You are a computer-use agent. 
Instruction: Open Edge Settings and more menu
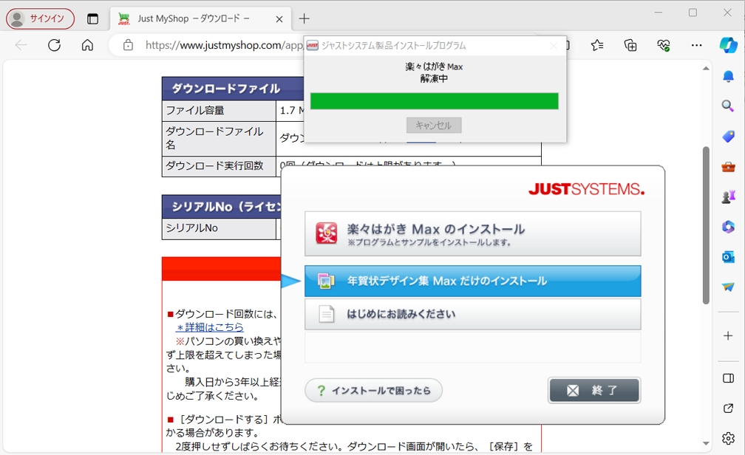pos(696,45)
